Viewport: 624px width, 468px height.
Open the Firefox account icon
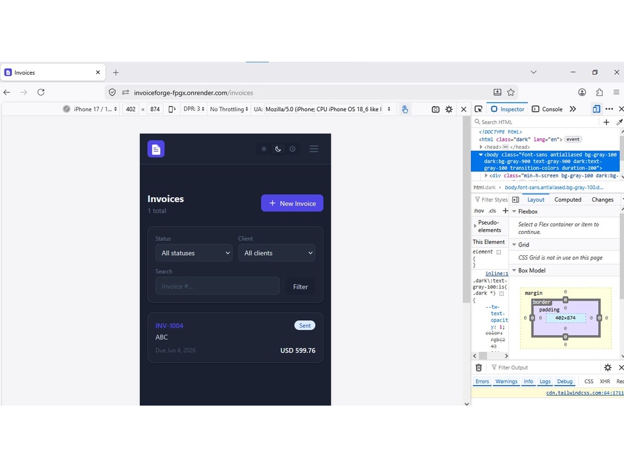[582, 92]
